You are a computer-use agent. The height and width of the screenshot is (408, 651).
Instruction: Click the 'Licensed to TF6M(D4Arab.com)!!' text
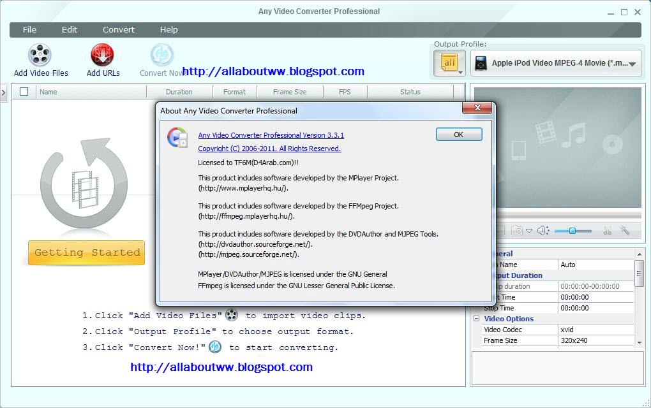248,163
